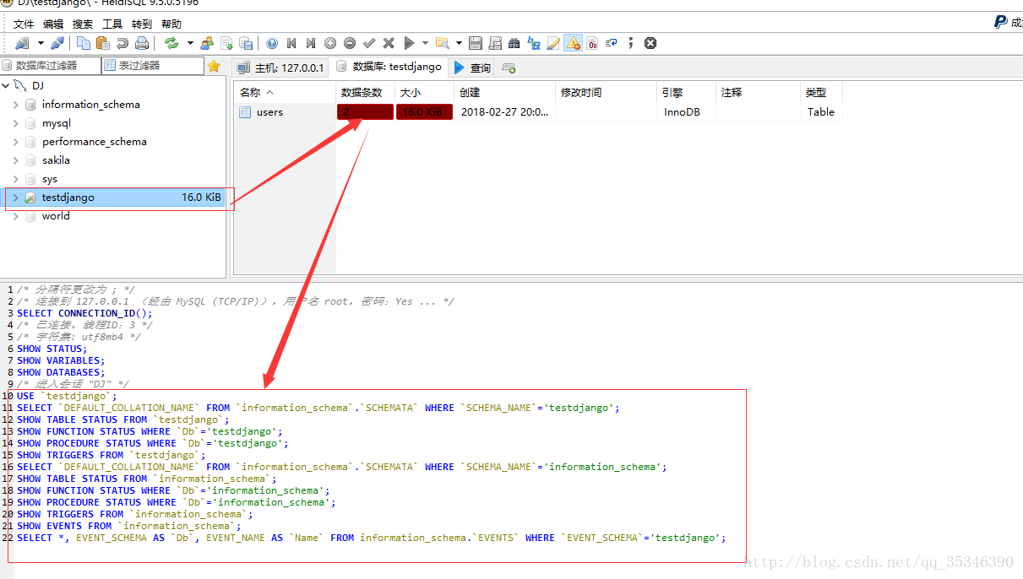
Task: Open the 编辑 menu
Action: [x=53, y=24]
